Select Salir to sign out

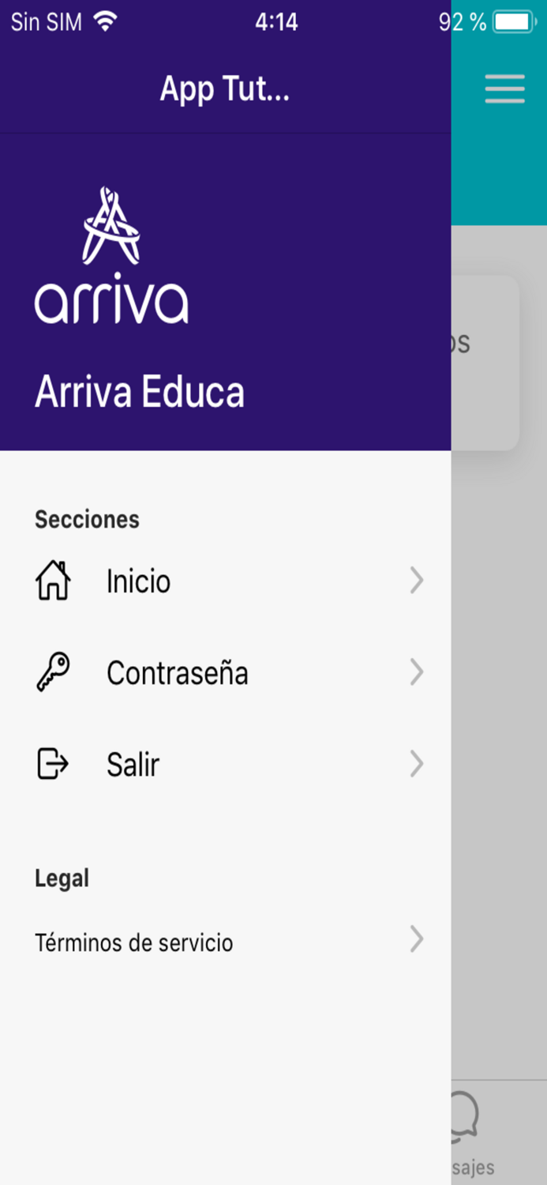point(133,764)
